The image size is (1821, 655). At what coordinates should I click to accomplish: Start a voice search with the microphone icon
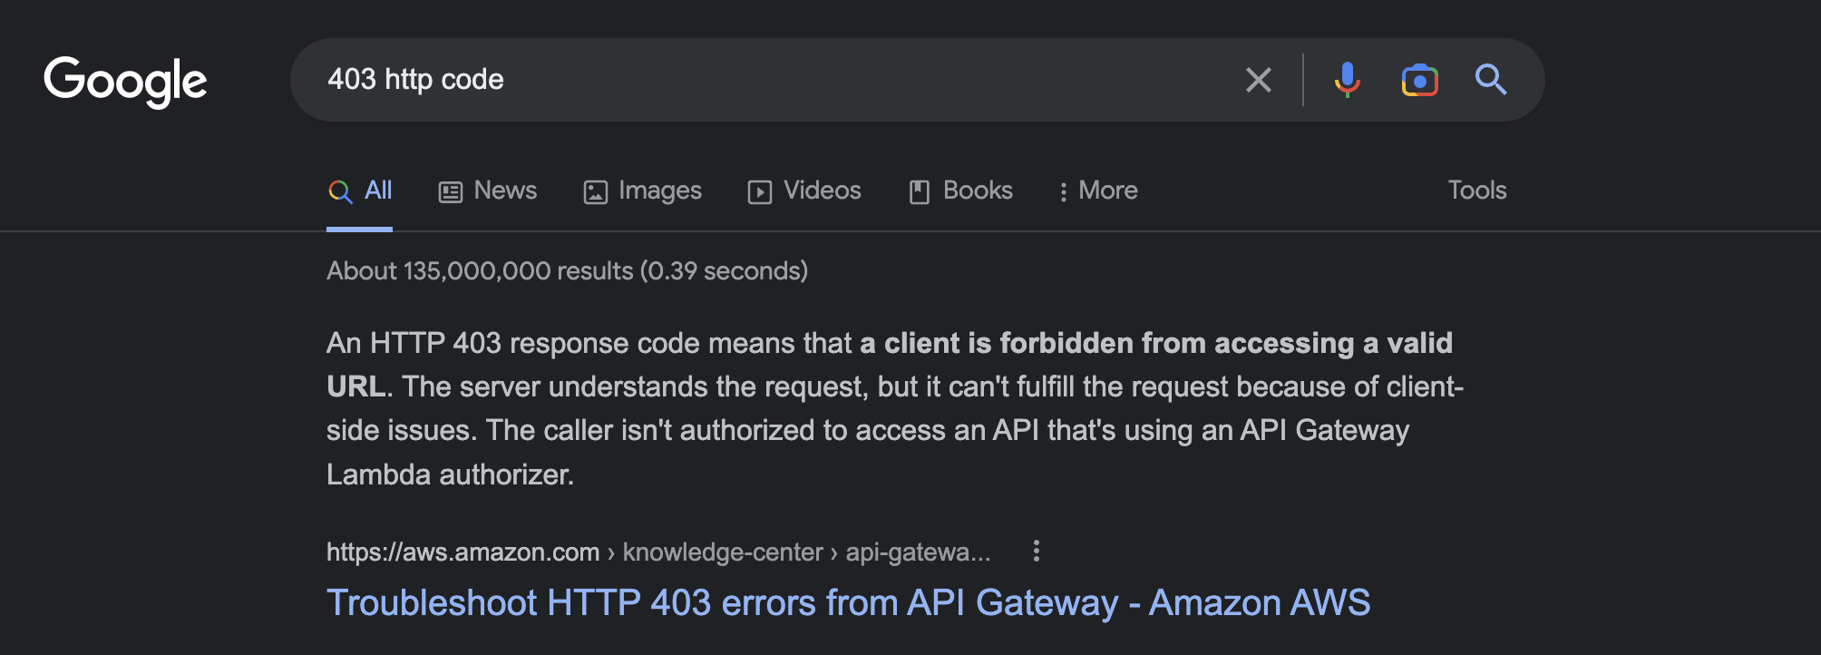pyautogui.click(x=1348, y=80)
